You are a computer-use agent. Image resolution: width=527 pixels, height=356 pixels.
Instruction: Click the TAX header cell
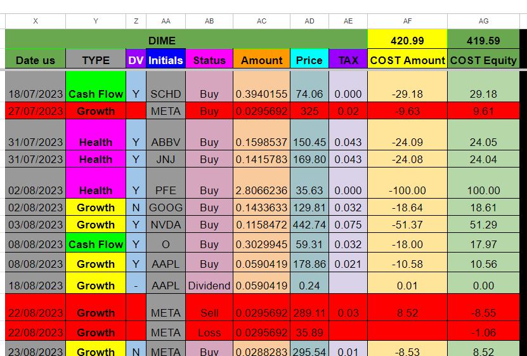[348, 58]
